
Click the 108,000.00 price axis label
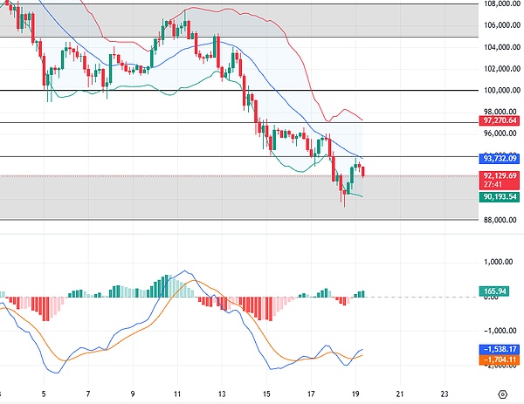tap(500, 4)
